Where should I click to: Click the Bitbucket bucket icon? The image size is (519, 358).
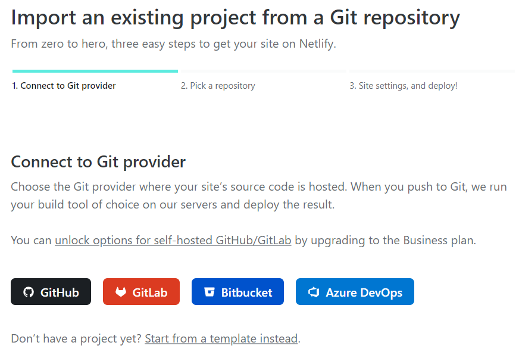[209, 292]
